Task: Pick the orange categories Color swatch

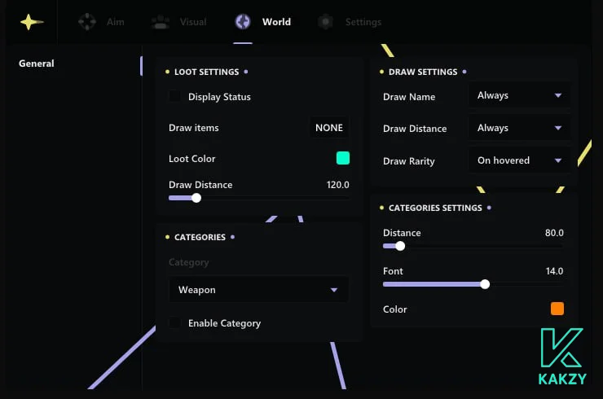Action: (557, 309)
